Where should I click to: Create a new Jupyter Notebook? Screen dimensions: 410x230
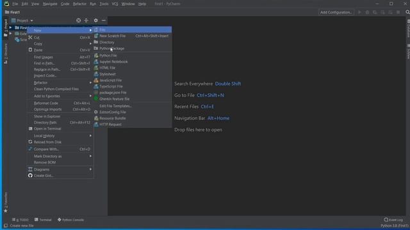pyautogui.click(x=133, y=62)
